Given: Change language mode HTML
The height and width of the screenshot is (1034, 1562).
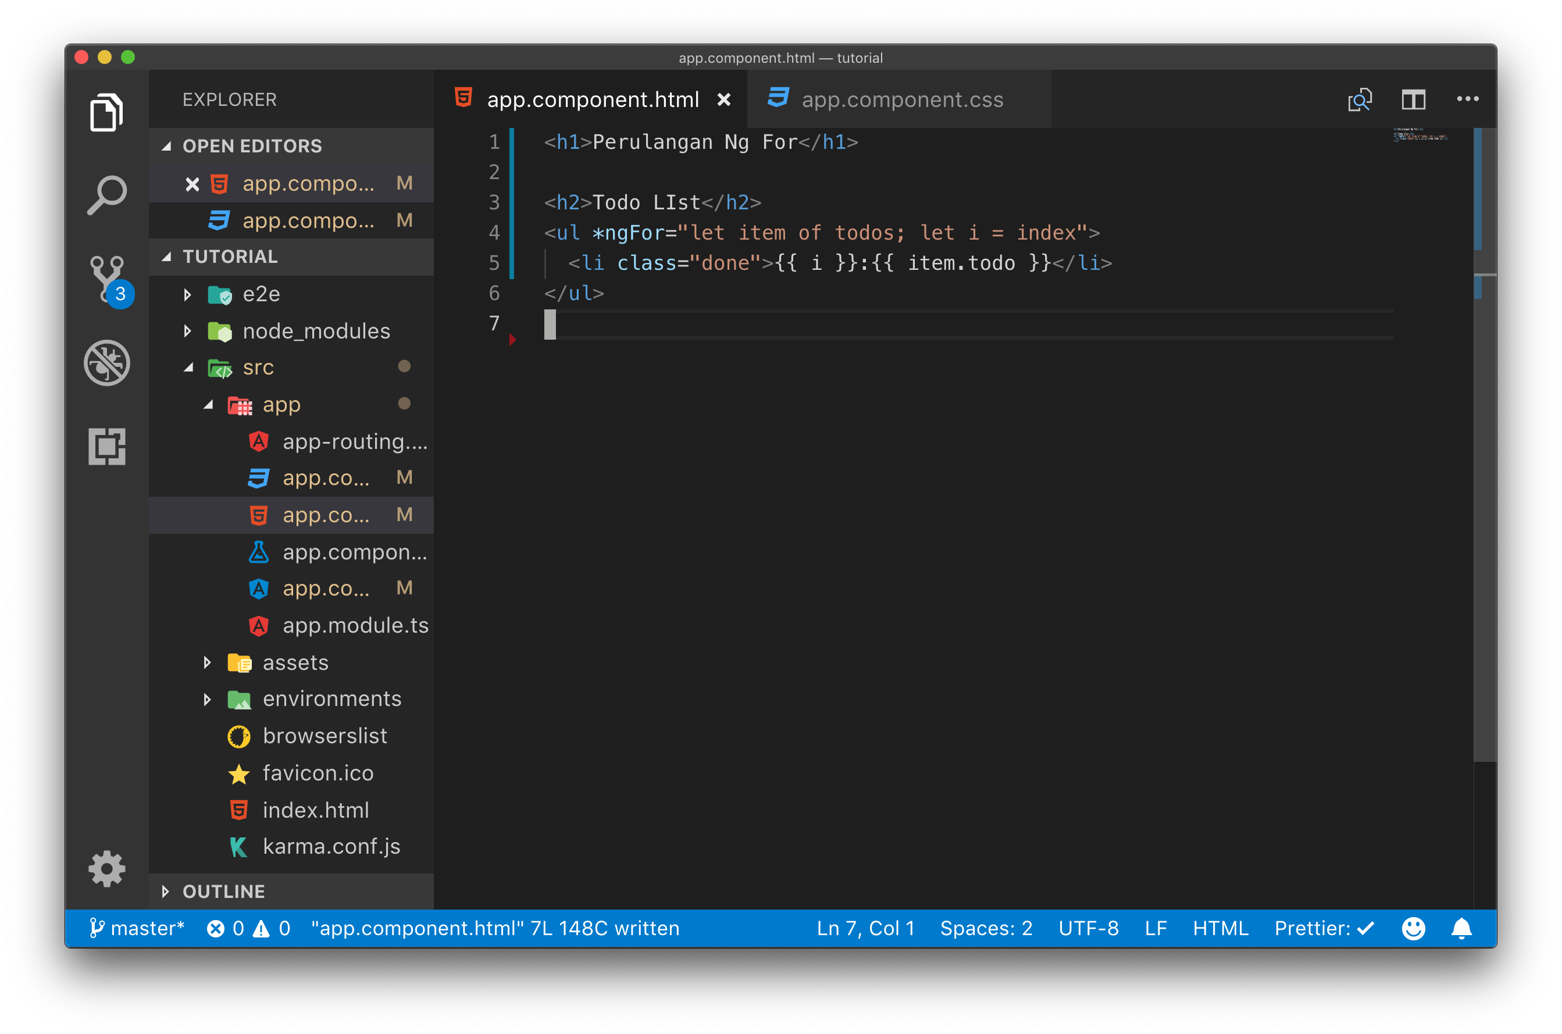Looking at the screenshot, I should [x=1220, y=929].
